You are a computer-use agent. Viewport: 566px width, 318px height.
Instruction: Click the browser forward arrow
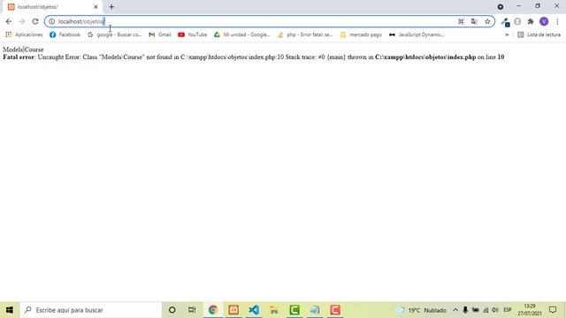pos(21,21)
